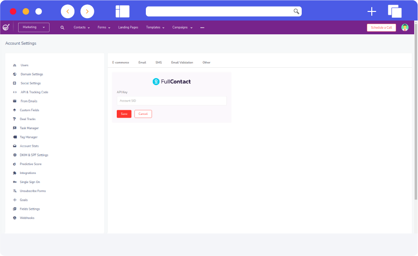Screen dimensions: 418x256
Task: Click the browser forward arrow button
Action: tap(87, 11)
